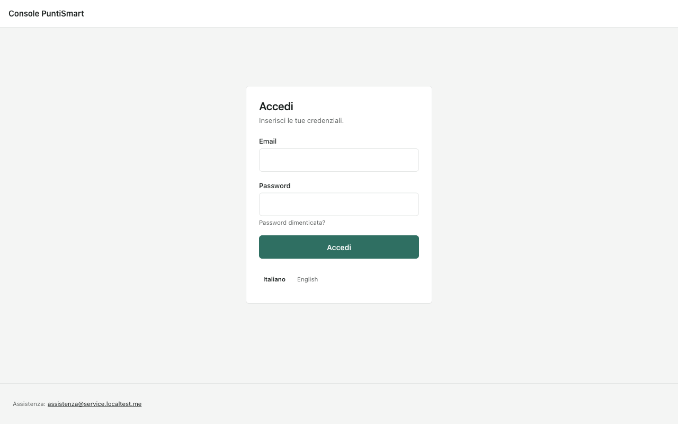Click the Email input field
This screenshot has height=424, width=678.
click(339, 160)
